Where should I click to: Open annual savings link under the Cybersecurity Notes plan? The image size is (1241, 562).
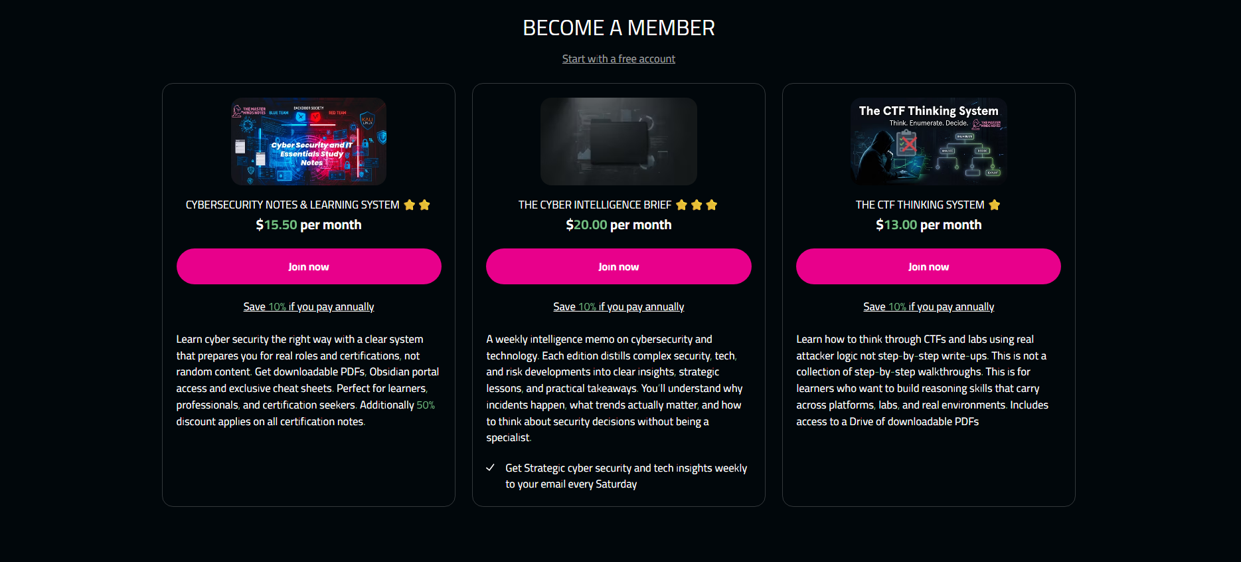coord(308,306)
